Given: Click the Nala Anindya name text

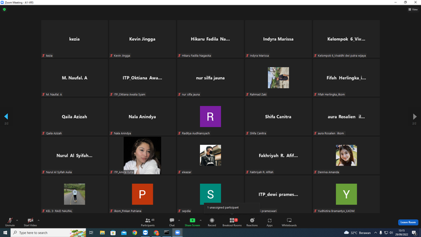Looking at the screenshot, I should 142,117.
